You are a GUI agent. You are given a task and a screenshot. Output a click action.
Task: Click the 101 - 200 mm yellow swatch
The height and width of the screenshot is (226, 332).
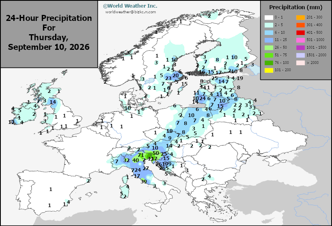[x=269, y=70]
